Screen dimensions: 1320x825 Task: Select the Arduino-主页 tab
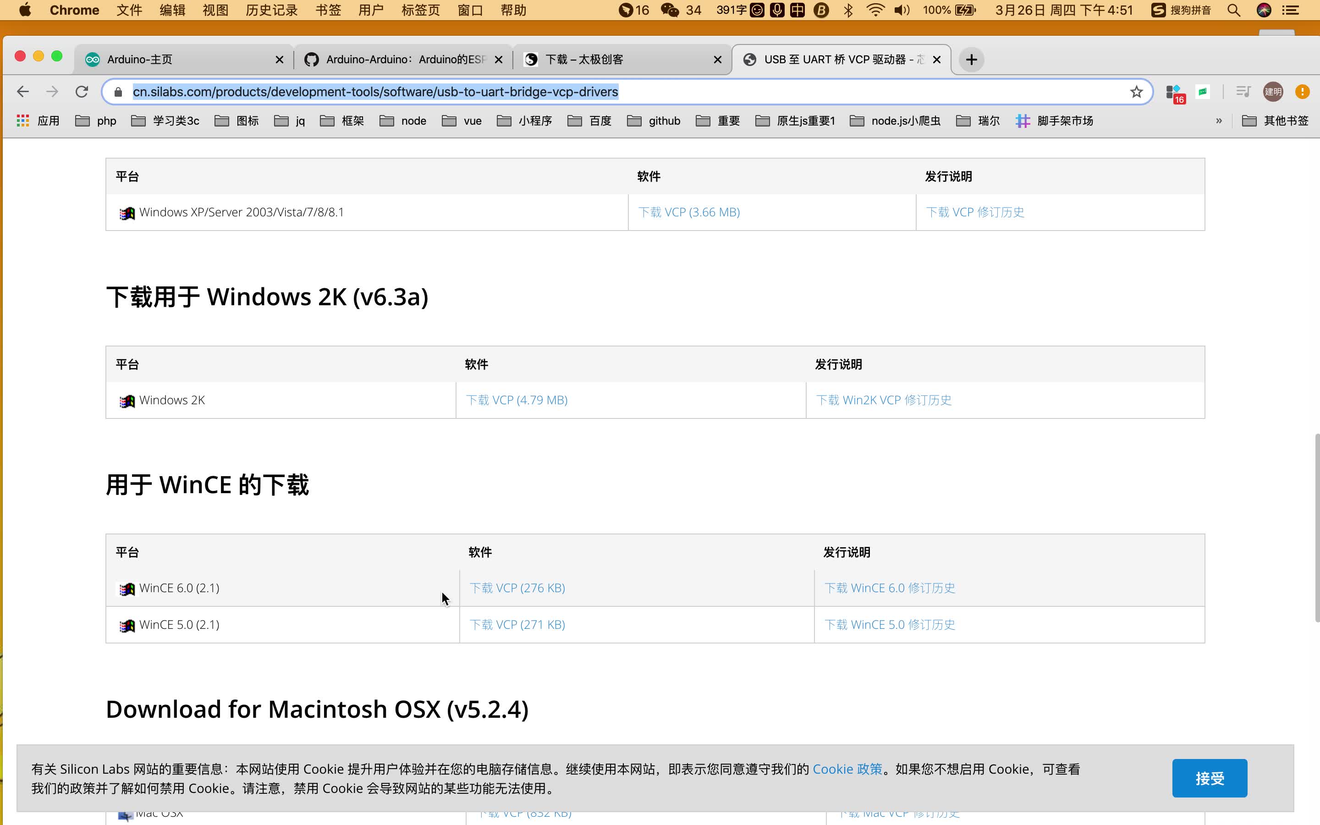[x=186, y=59]
